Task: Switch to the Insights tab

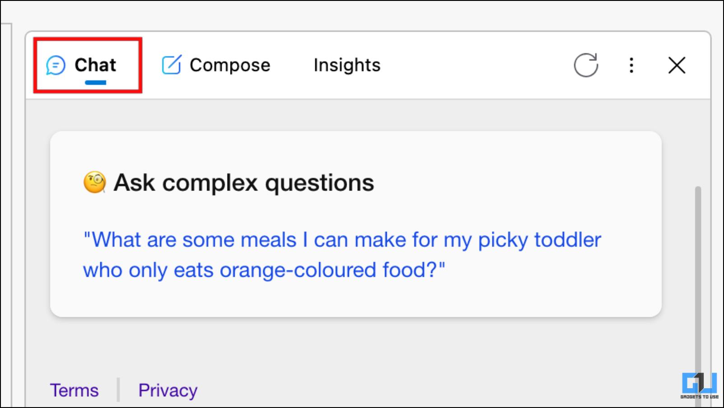Action: click(347, 65)
